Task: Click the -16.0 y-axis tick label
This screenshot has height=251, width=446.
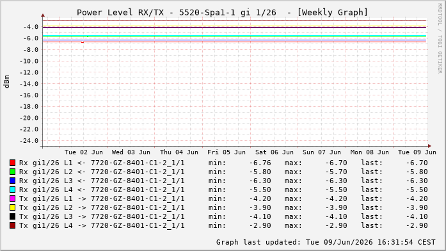Action: click(29, 95)
